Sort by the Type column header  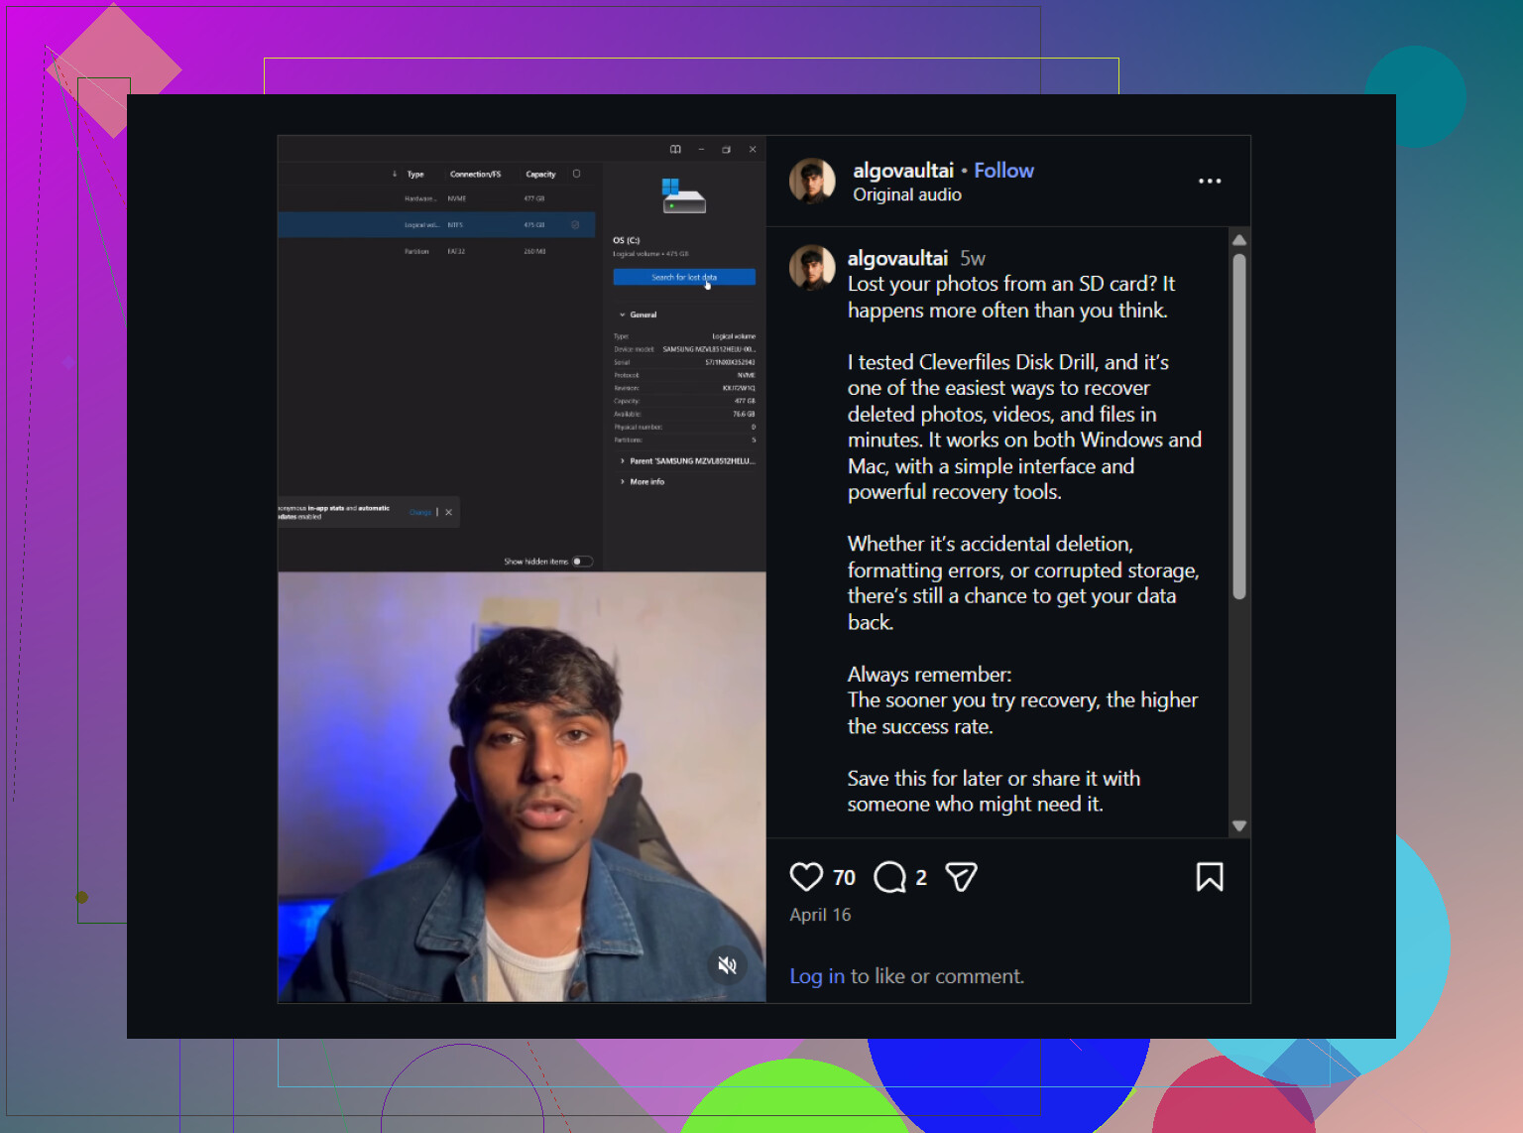click(415, 174)
